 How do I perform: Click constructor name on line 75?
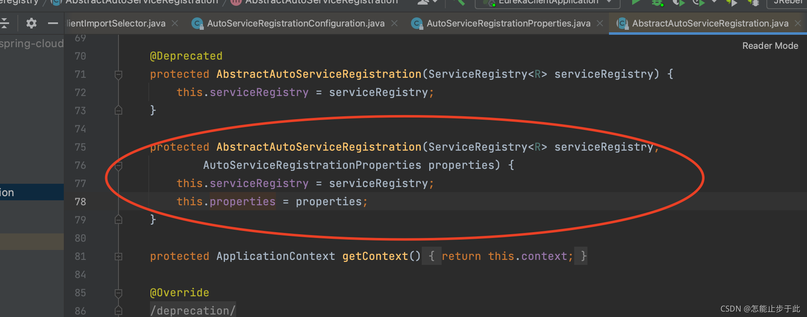tap(319, 147)
